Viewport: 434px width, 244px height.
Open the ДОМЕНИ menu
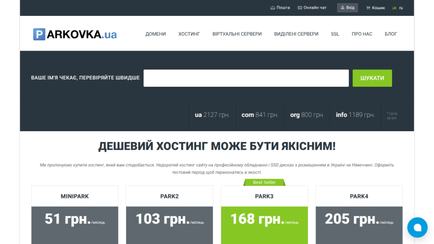pyautogui.click(x=156, y=34)
